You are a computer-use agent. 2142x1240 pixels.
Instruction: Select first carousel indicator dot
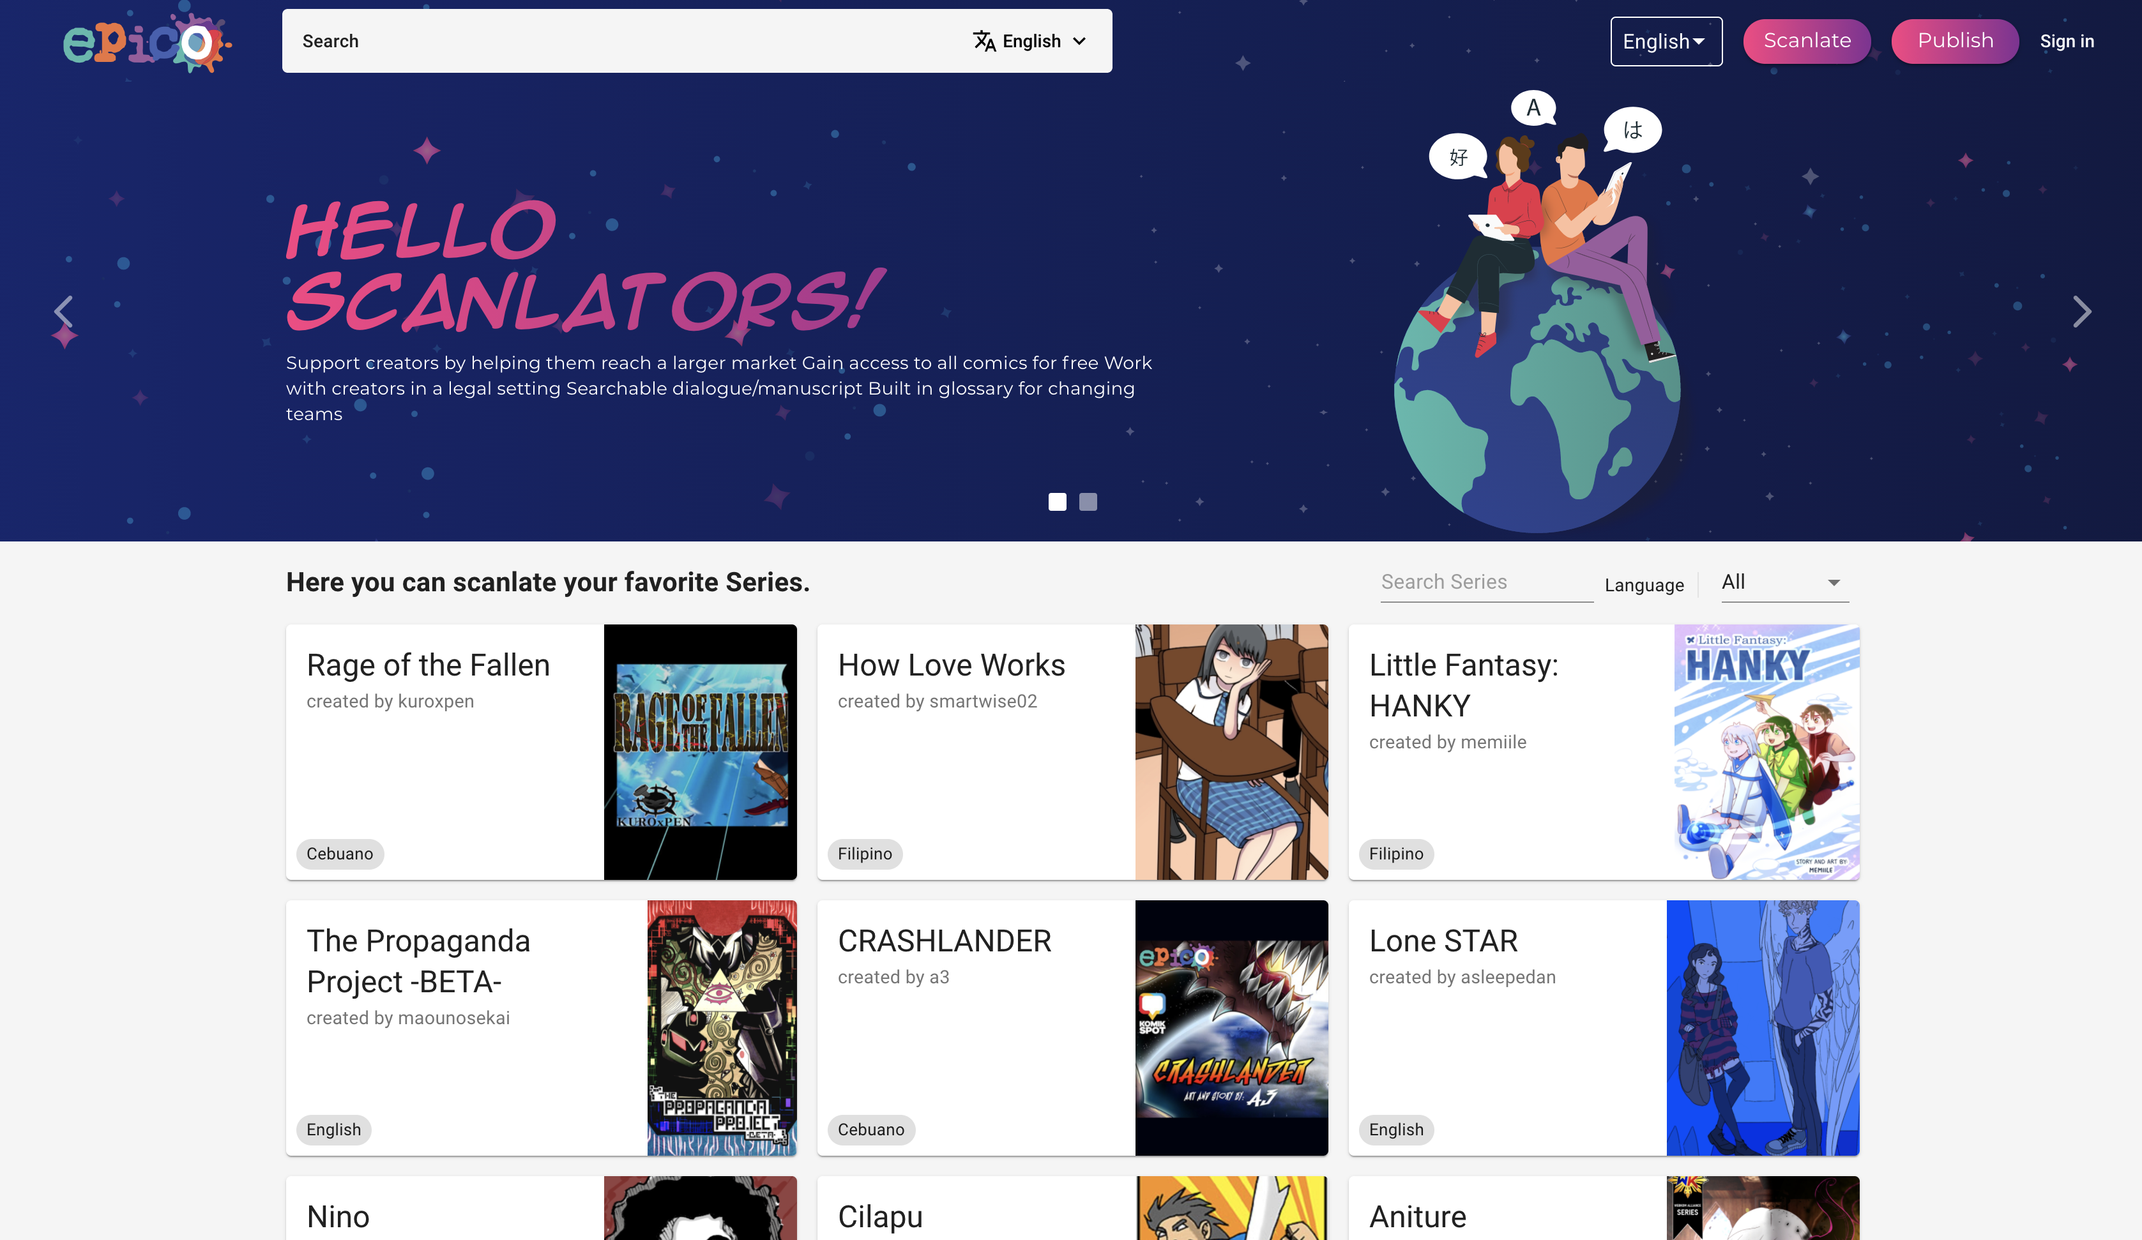pyautogui.click(x=1056, y=501)
